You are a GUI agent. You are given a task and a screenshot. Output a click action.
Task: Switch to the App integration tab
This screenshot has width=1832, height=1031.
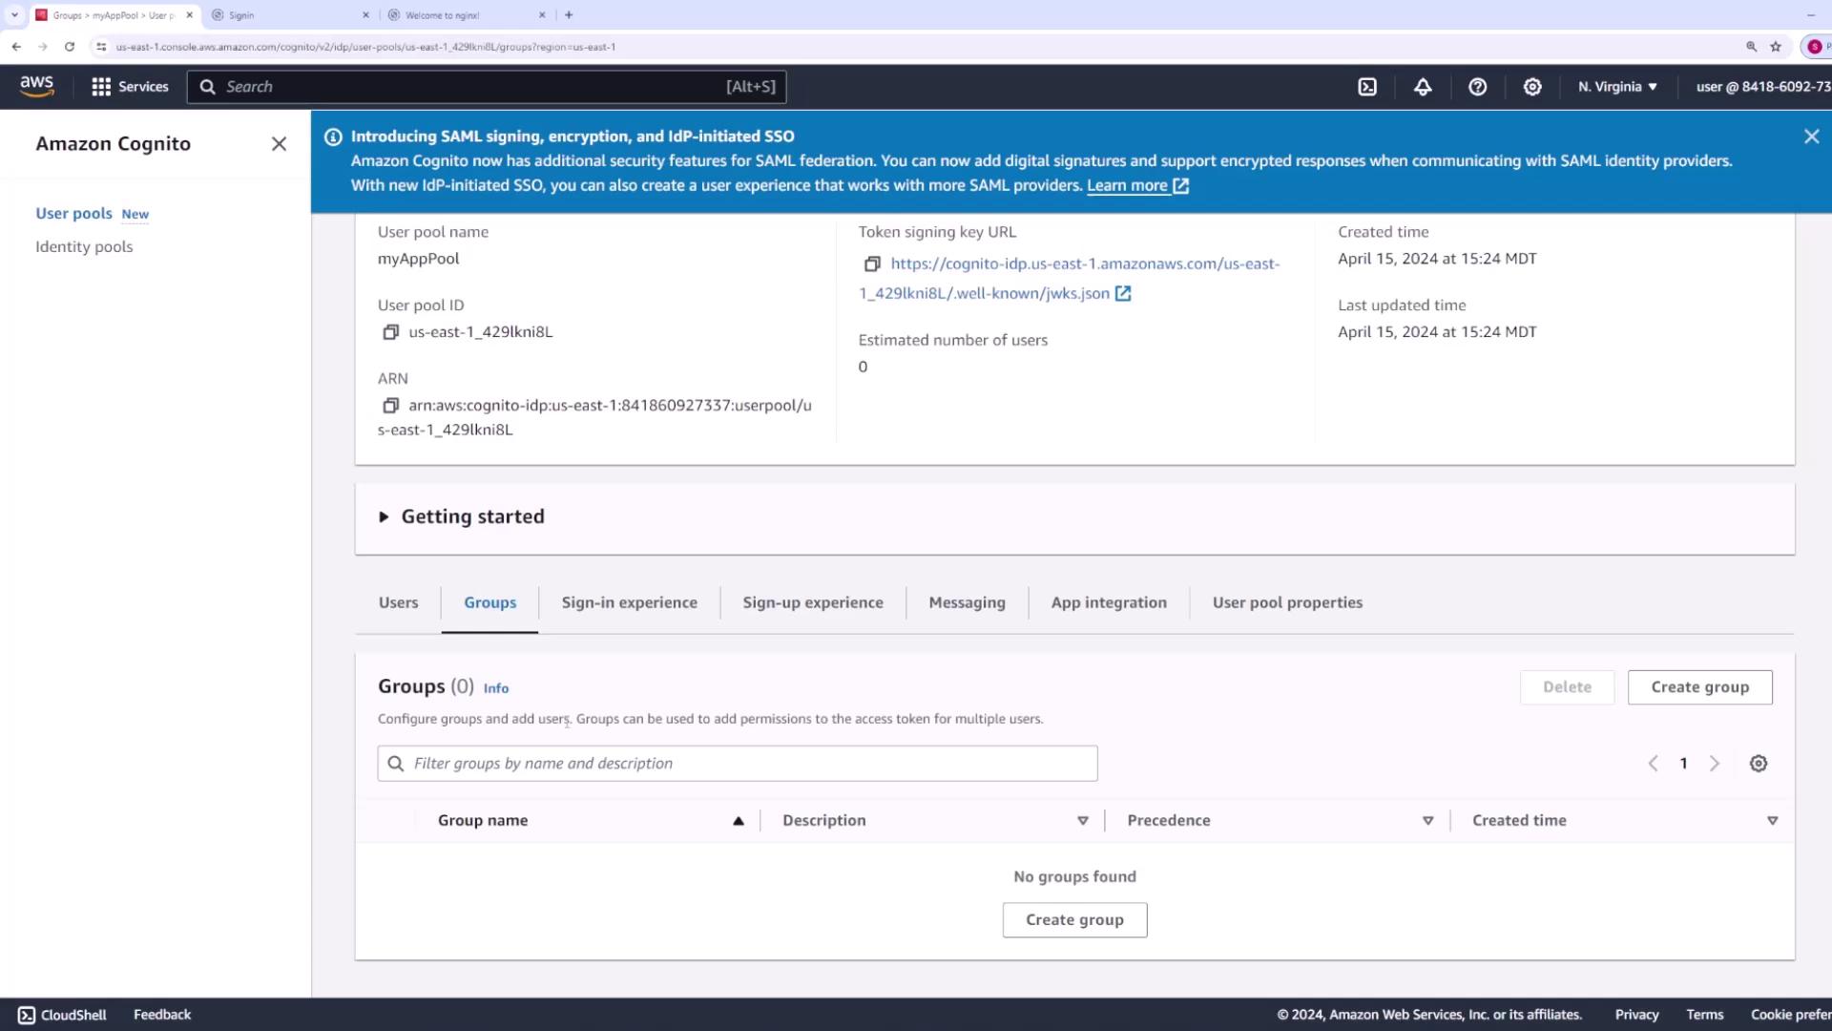1109,602
